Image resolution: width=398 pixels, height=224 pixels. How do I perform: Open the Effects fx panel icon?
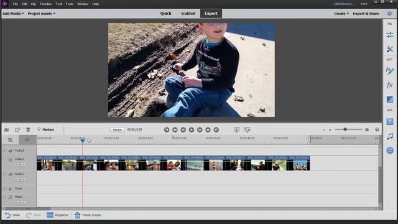coord(390,85)
